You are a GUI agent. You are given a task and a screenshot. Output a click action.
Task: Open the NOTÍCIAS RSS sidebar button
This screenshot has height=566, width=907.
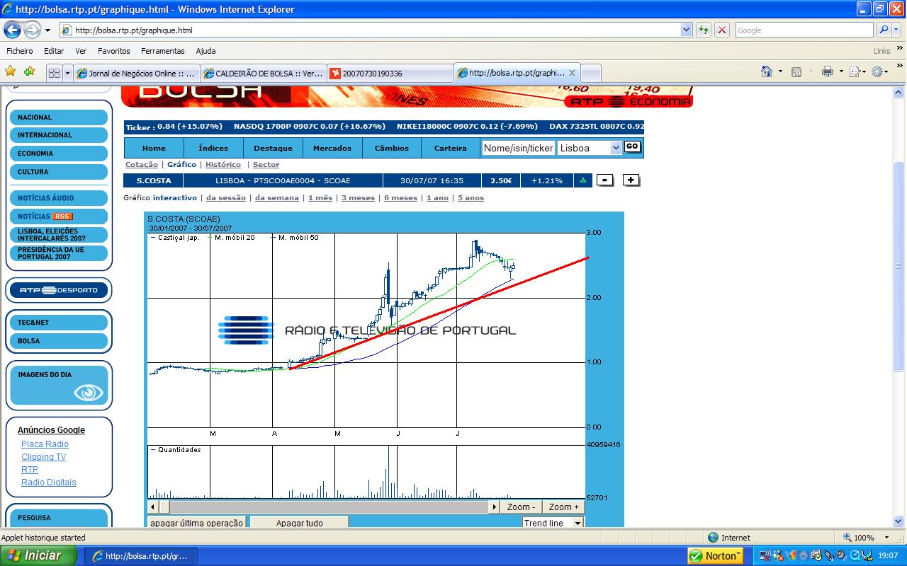pyautogui.click(x=59, y=216)
